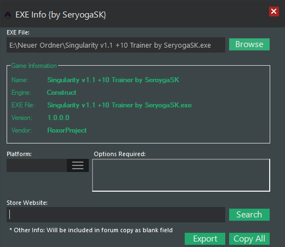
Task: Click the Search button
Action: (249, 215)
